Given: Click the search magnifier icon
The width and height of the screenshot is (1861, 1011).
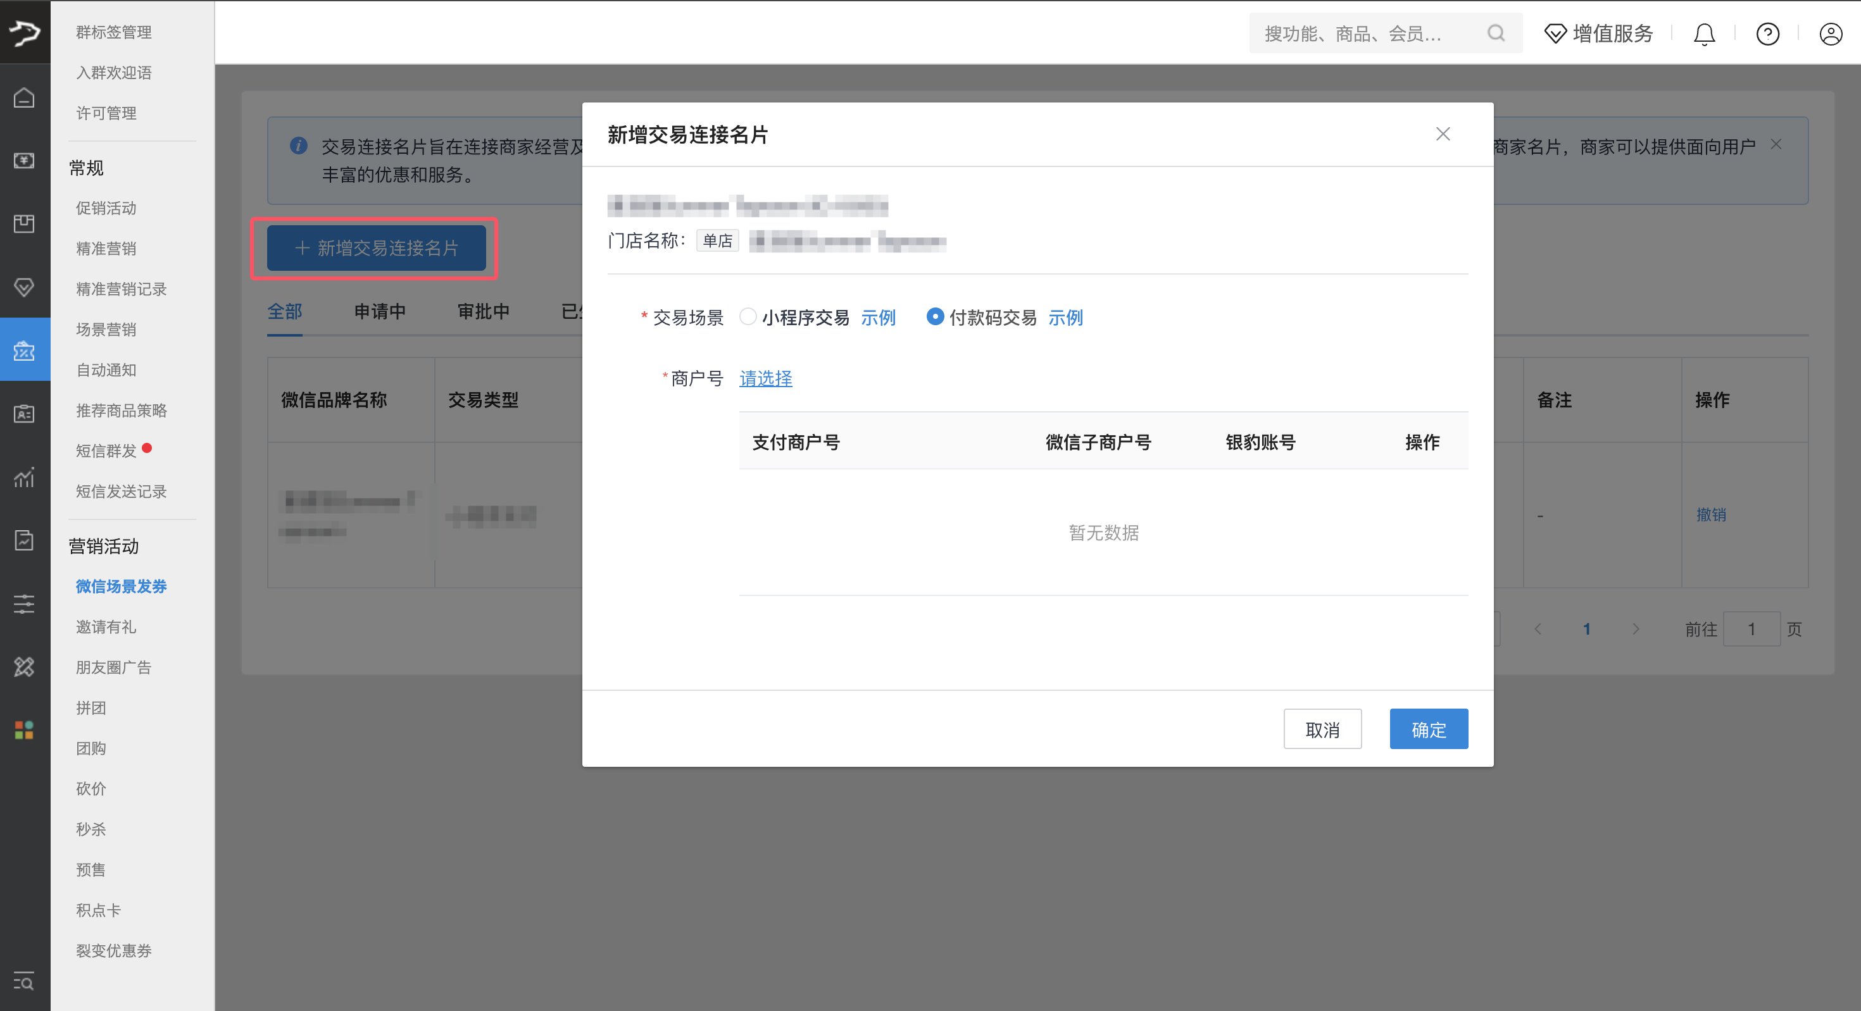Looking at the screenshot, I should point(1496,34).
